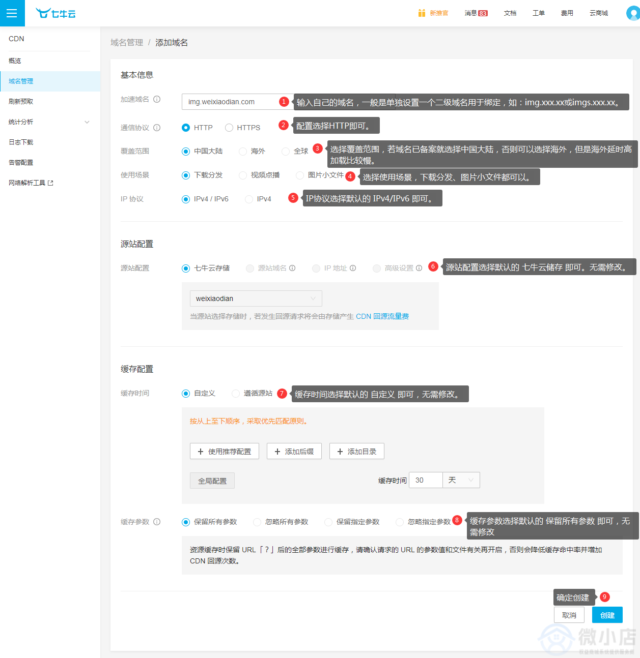Screen dimensions: 640x658
Task: Select the 海外 coverage radio option
Action: tap(243, 152)
